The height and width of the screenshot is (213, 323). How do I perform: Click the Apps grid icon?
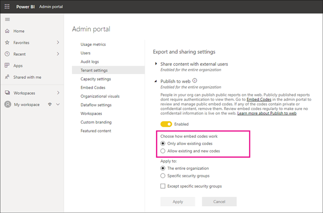pos(7,65)
